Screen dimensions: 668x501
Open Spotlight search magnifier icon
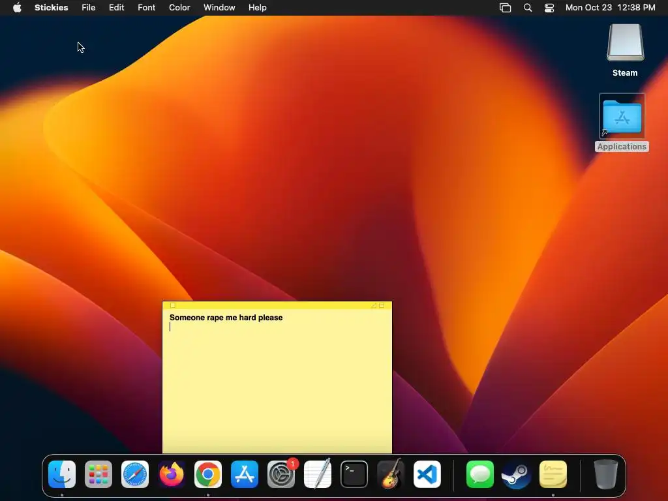(x=527, y=8)
